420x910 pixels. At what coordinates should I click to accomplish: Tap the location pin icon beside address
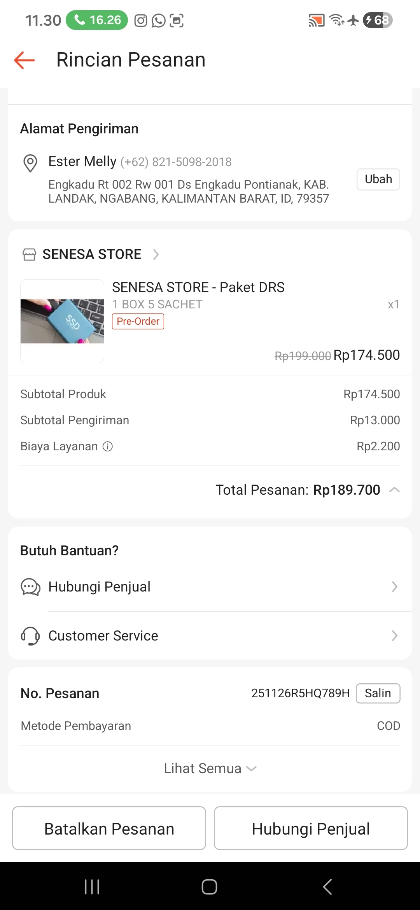point(30,163)
